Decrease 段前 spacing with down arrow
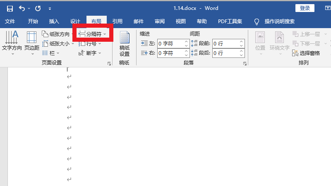Screen dimensions: 331x186 pos(241,45)
